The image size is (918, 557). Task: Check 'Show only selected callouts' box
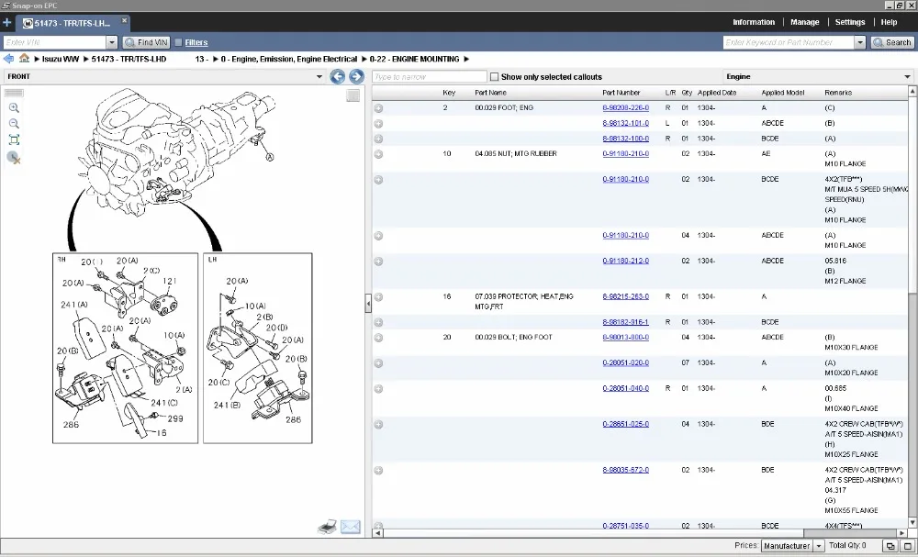(x=495, y=77)
